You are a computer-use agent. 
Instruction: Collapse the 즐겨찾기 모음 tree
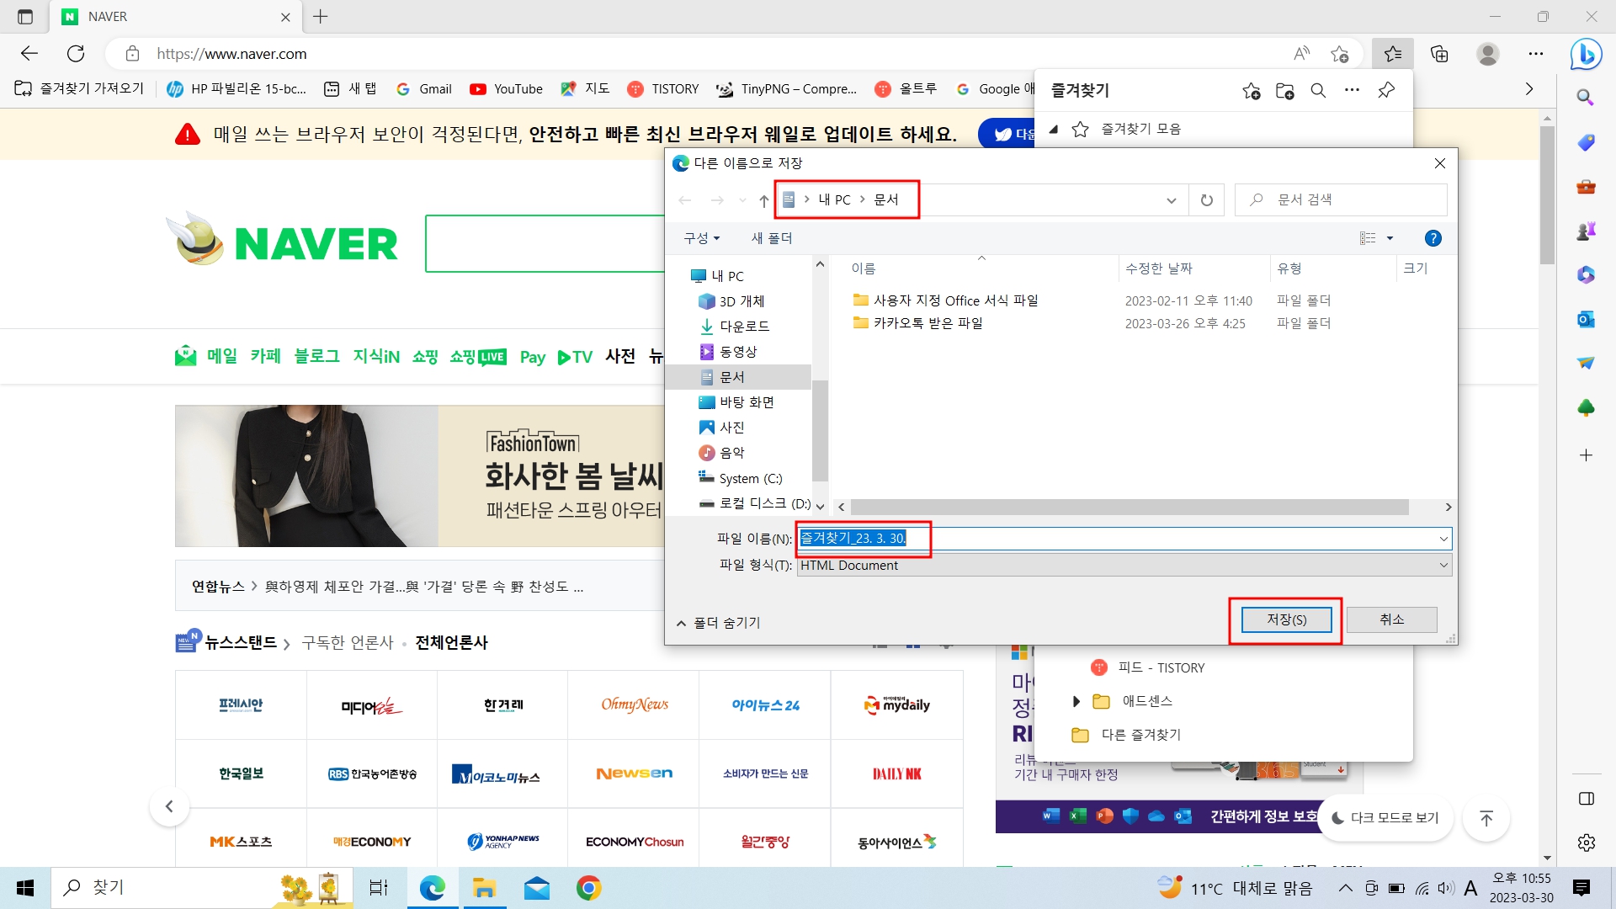click(x=1054, y=129)
